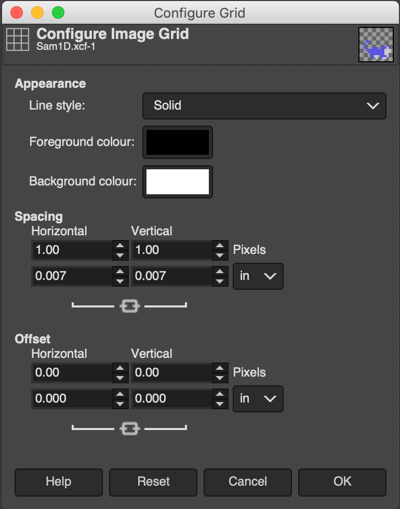
Task: Decrease the vertical offset inches value
Action: [x=220, y=404]
